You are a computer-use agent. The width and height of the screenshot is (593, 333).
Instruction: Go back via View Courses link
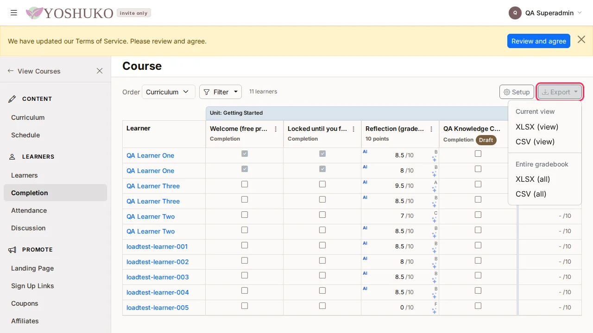coord(34,71)
